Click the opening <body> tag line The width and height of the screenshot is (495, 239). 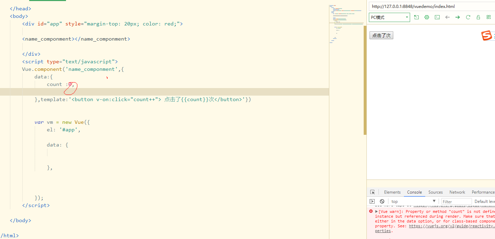coord(19,16)
